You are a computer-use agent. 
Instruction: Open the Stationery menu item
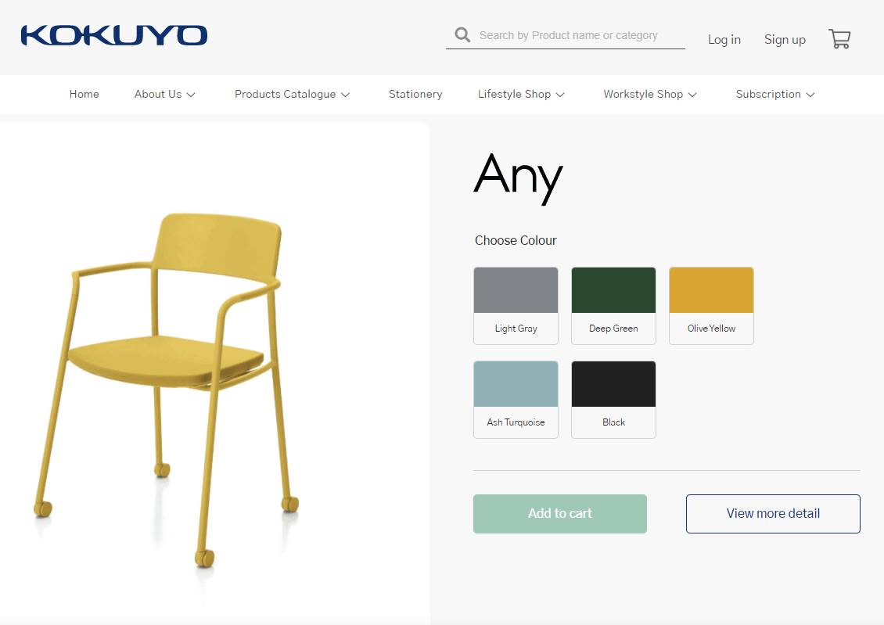click(415, 94)
